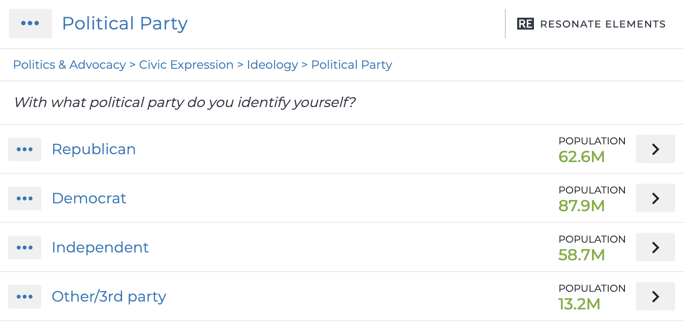Expand the Democrat row with its chevron

pos(655,198)
